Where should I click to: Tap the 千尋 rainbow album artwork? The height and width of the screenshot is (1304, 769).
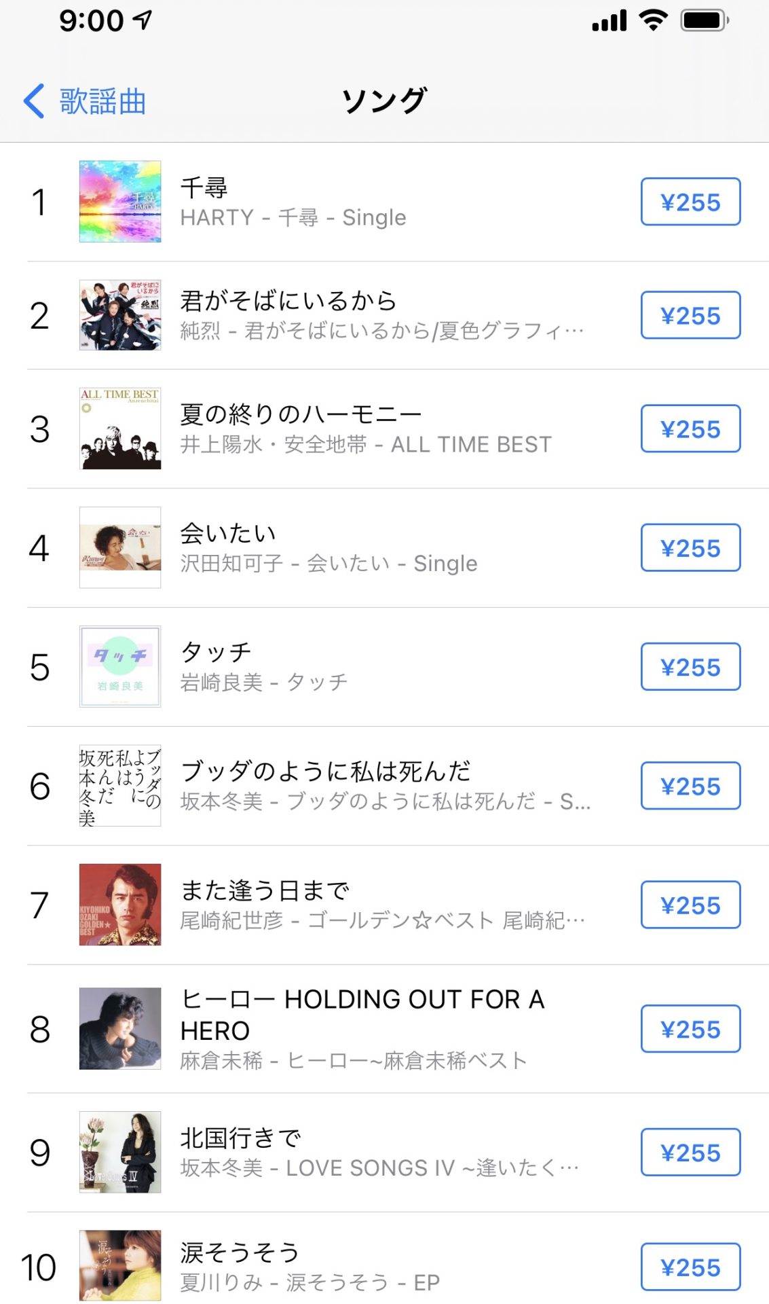(x=120, y=202)
